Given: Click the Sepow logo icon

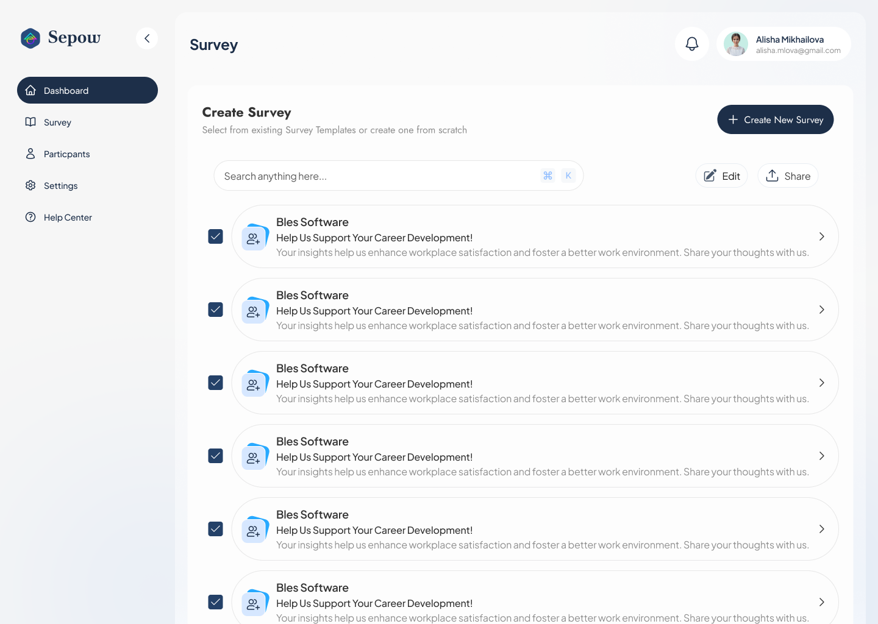Looking at the screenshot, I should point(30,38).
